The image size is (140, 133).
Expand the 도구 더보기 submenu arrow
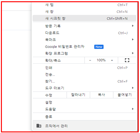click(133, 88)
